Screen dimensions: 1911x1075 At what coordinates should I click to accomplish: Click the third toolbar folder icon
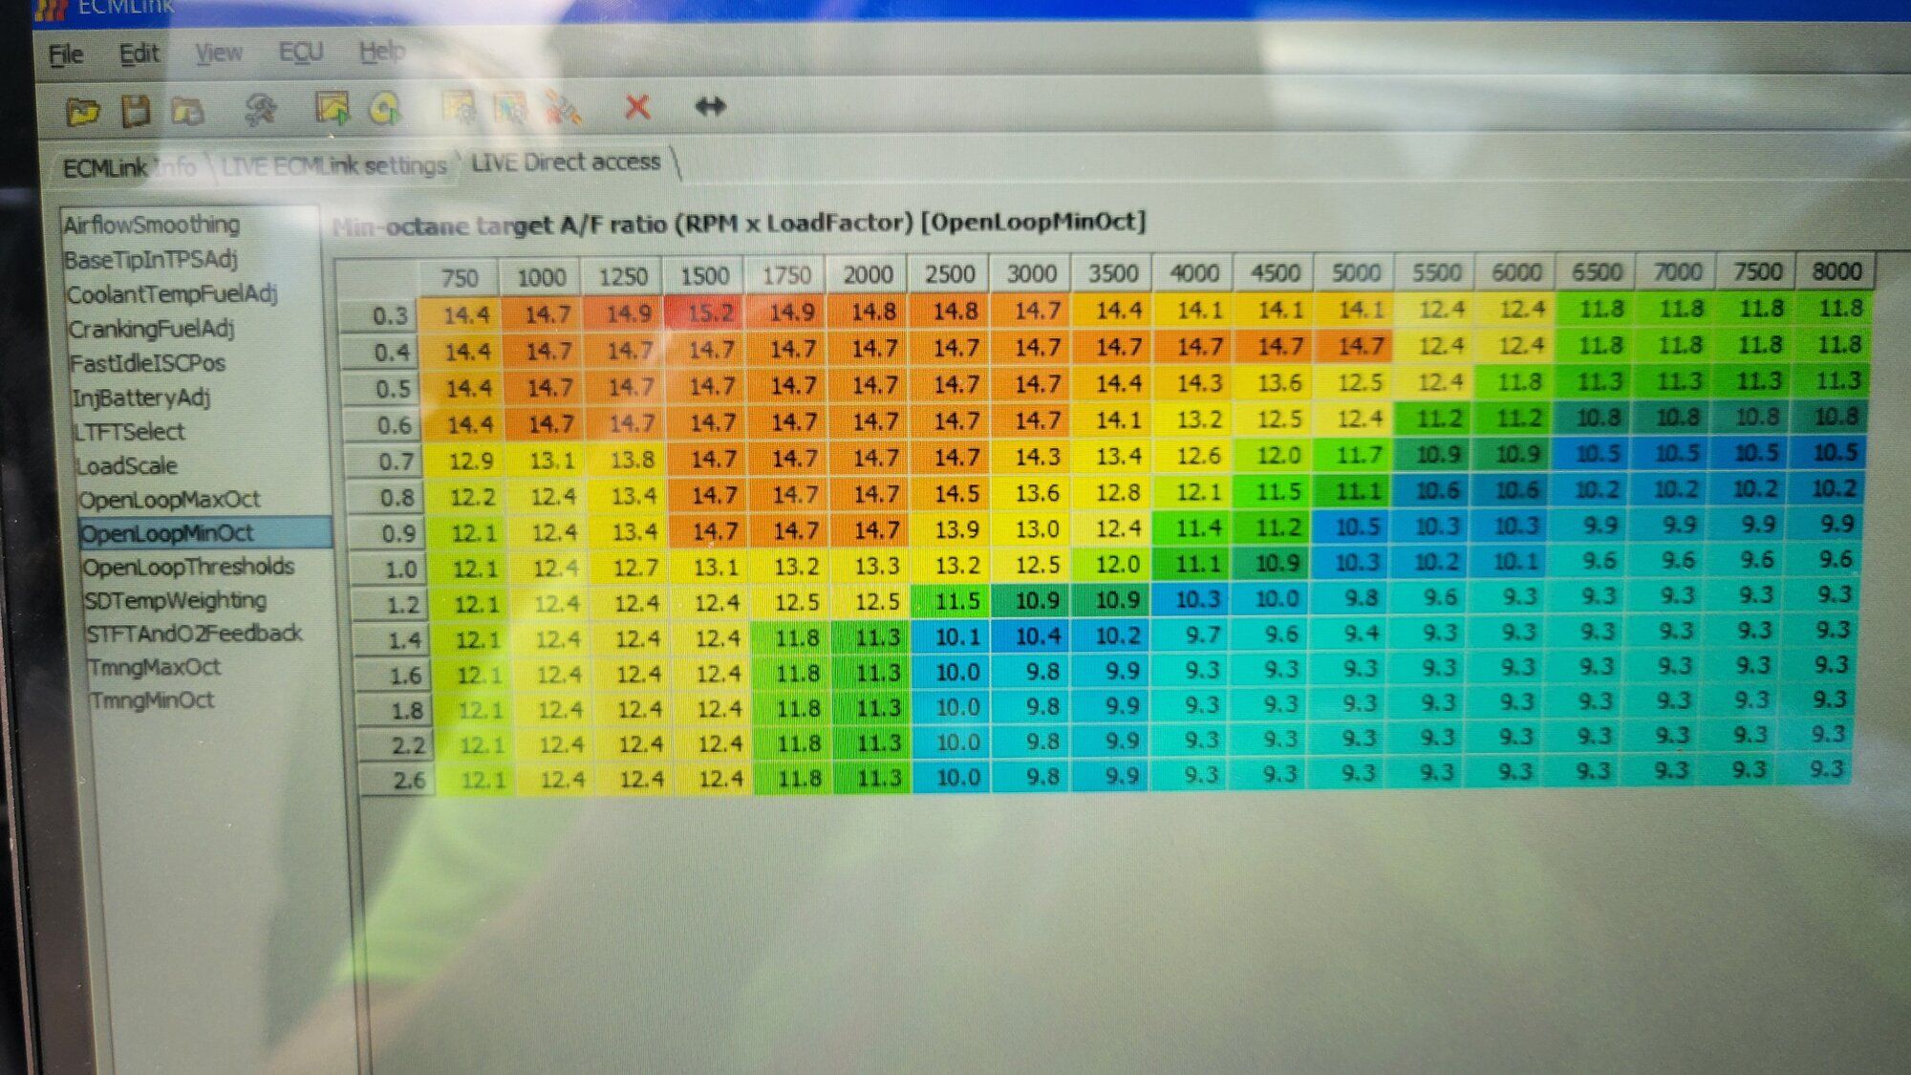(x=186, y=111)
